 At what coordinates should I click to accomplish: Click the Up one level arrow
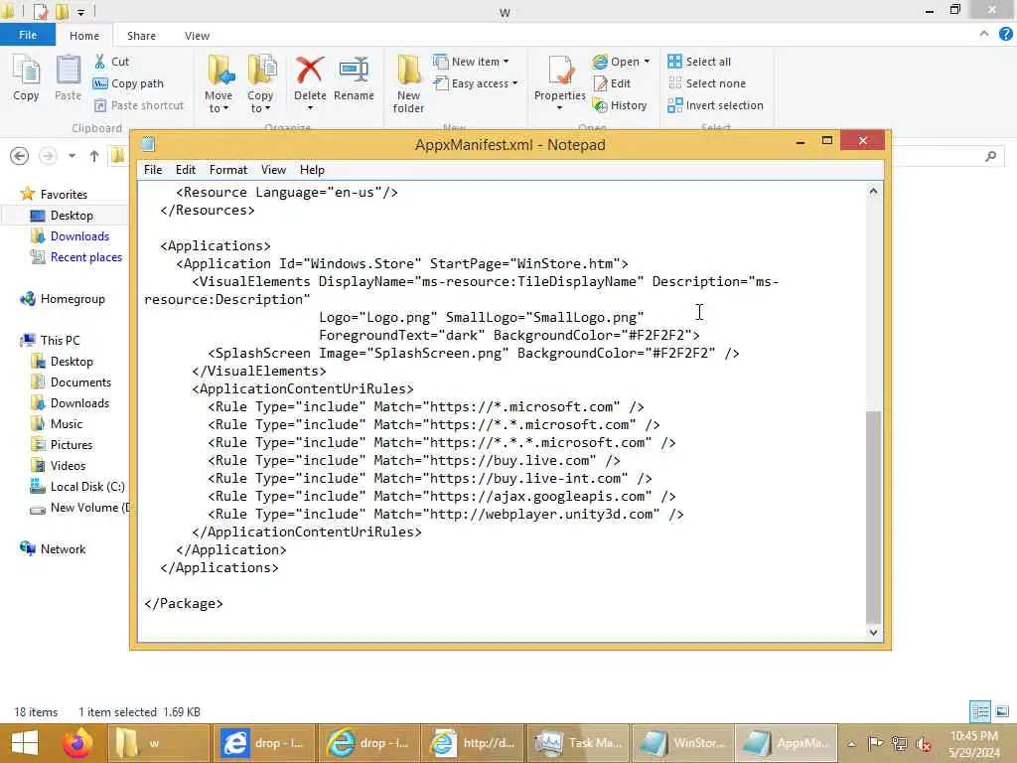(x=94, y=156)
